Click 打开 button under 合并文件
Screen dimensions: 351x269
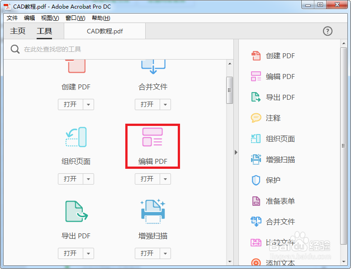click(147, 105)
